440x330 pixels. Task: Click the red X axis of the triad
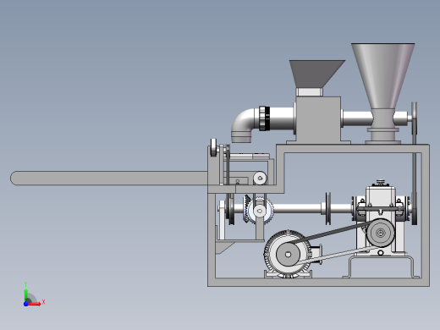click(35, 304)
